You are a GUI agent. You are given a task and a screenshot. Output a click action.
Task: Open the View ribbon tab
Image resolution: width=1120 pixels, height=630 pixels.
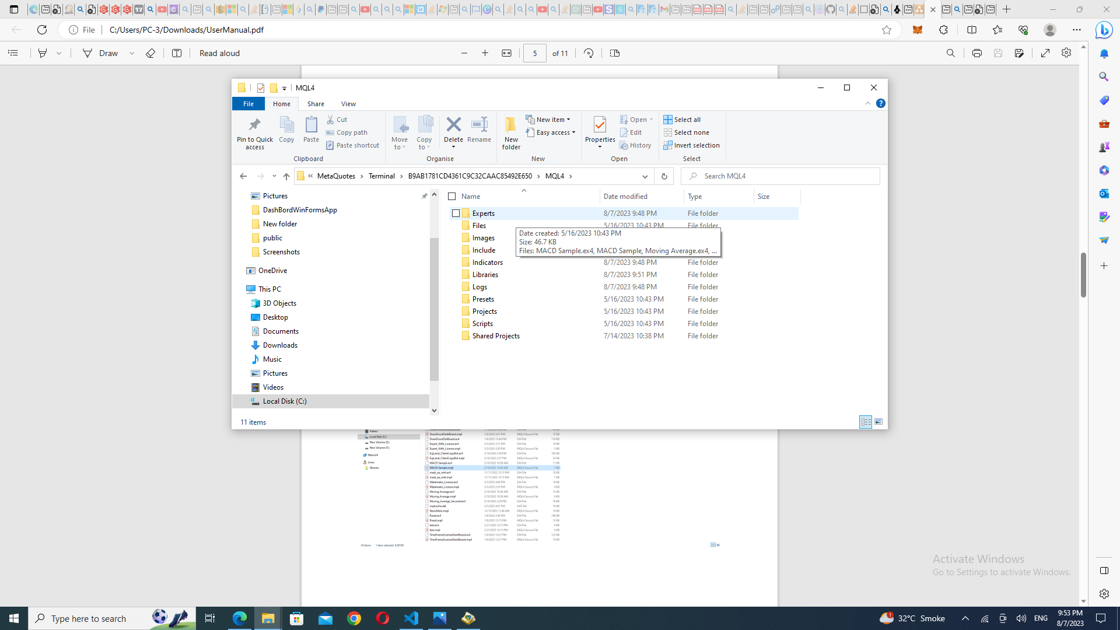tap(348, 104)
